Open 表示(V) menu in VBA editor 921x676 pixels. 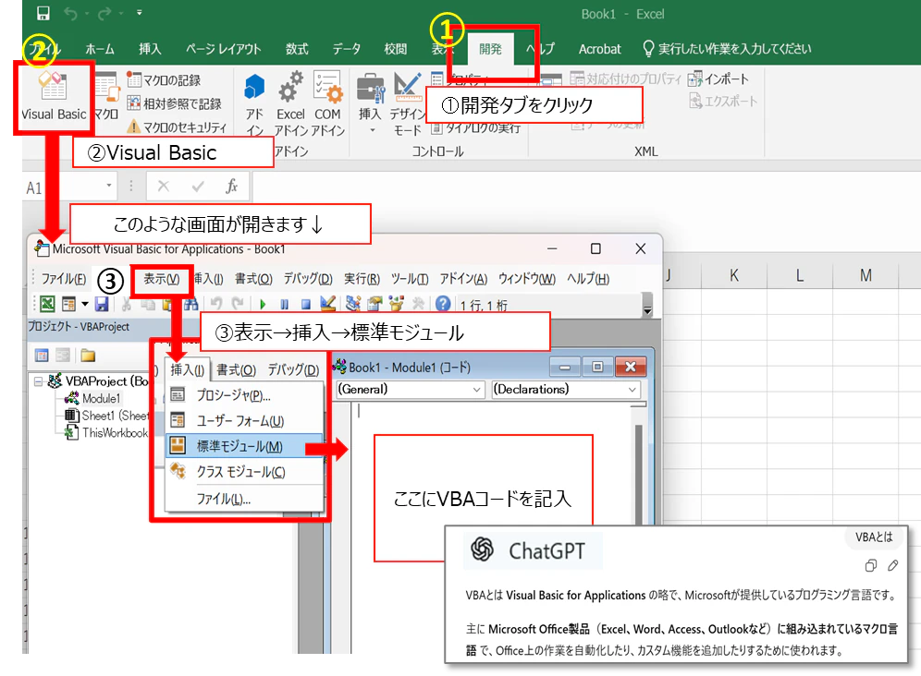tap(162, 279)
